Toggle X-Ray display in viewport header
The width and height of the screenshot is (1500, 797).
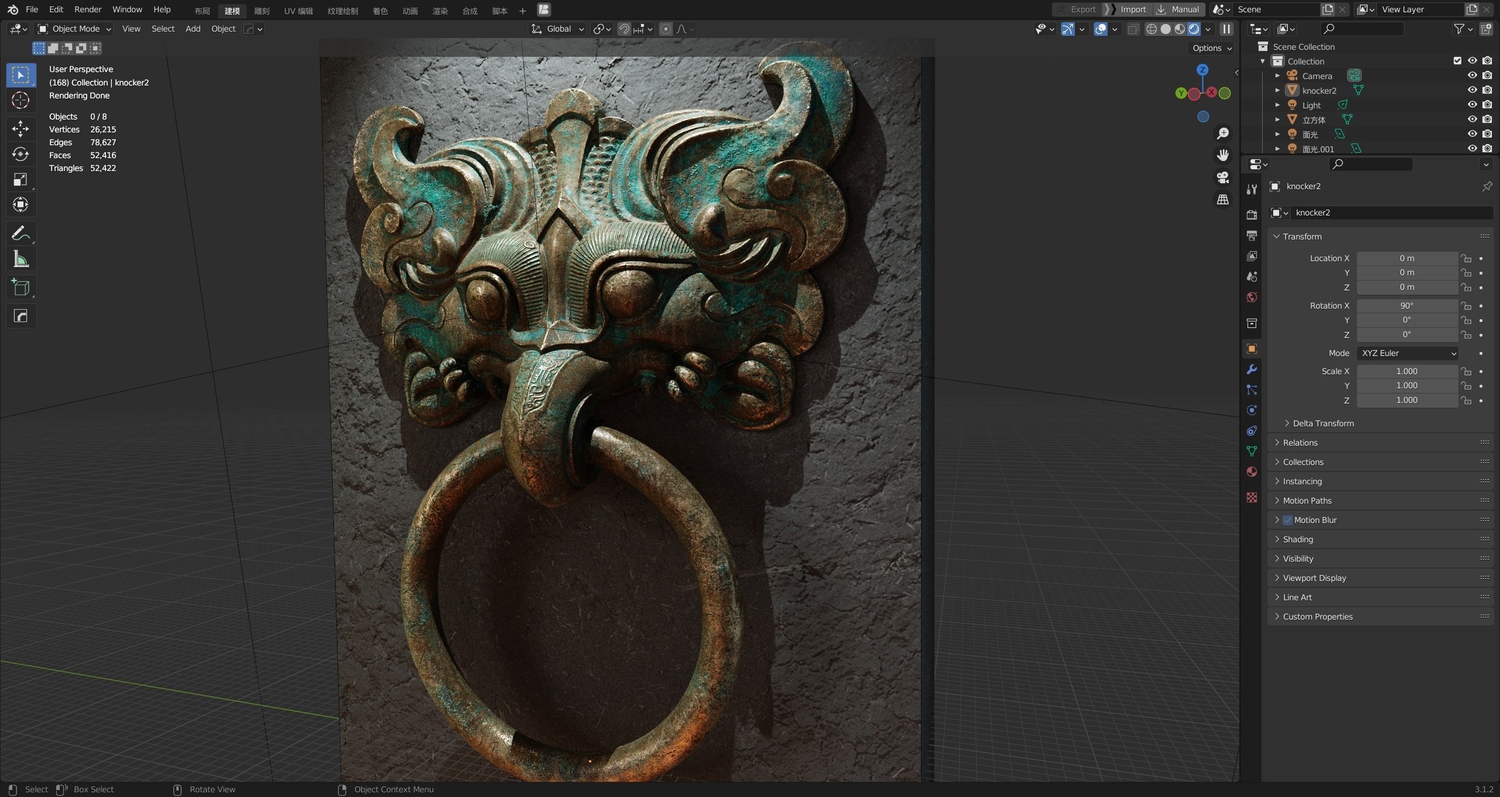pyautogui.click(x=1133, y=29)
